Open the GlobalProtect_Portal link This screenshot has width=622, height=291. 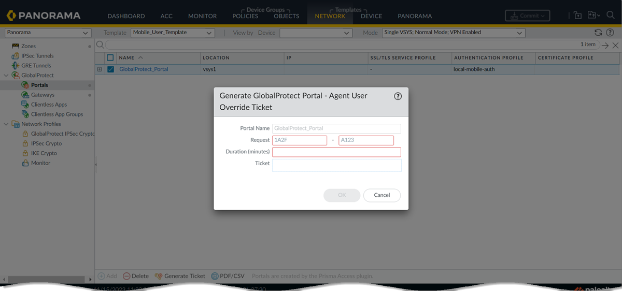click(144, 69)
